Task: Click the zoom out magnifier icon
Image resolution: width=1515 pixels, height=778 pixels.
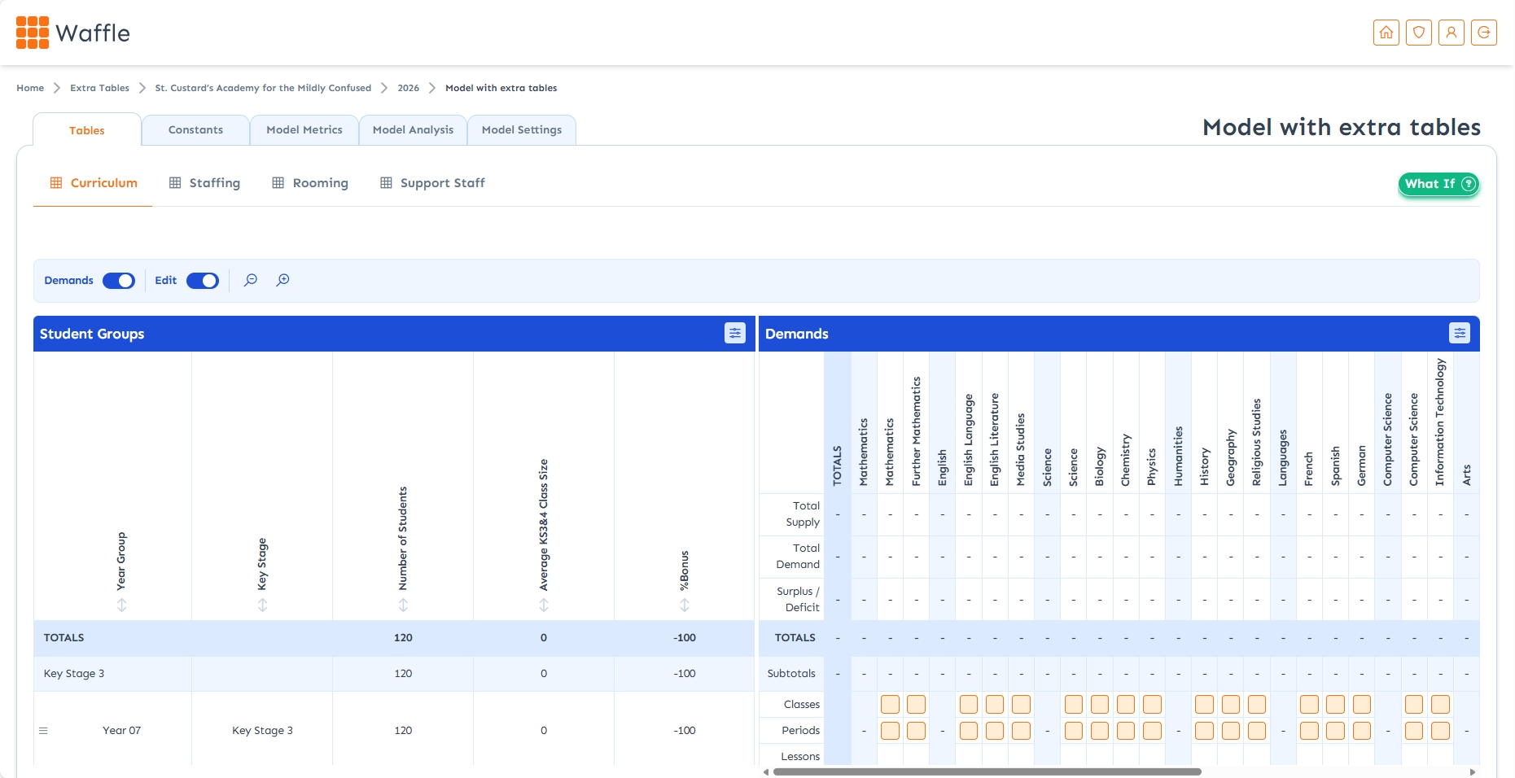Action: click(x=251, y=280)
